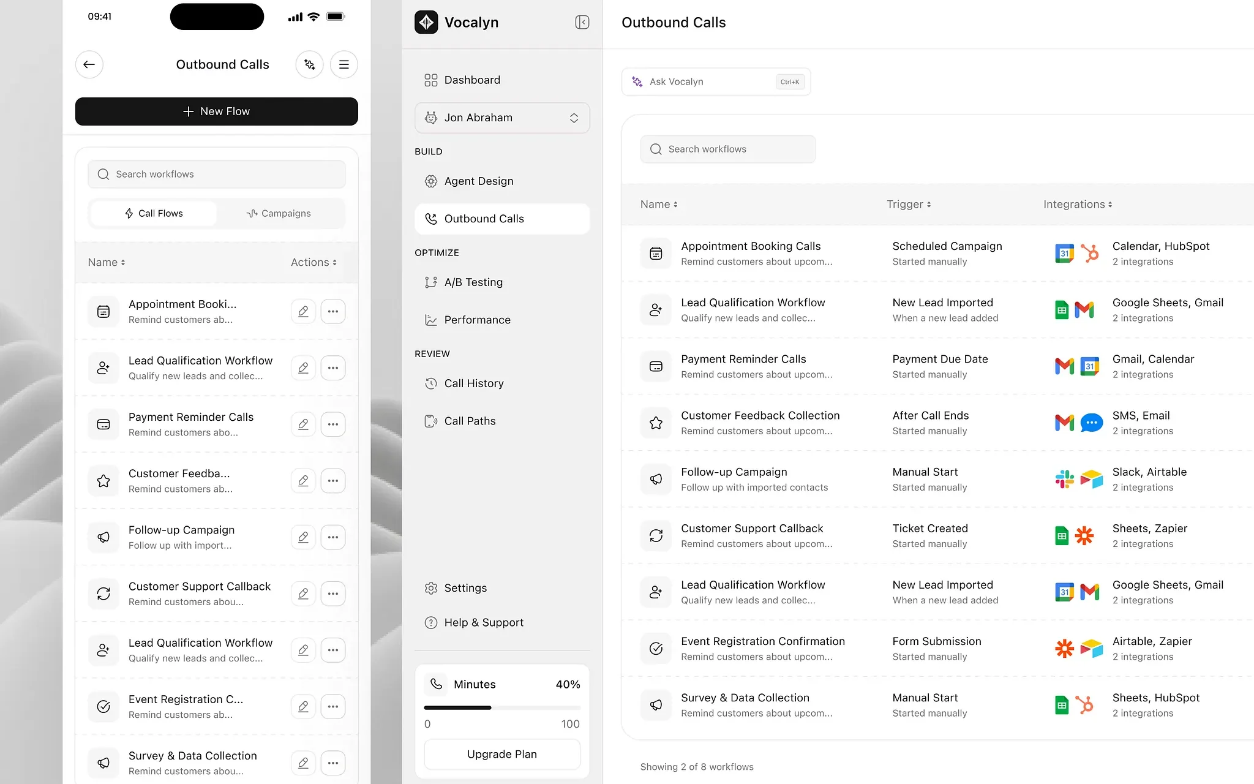The image size is (1254, 784).
Task: Click the Upgrade Plan button
Action: [x=502, y=755]
